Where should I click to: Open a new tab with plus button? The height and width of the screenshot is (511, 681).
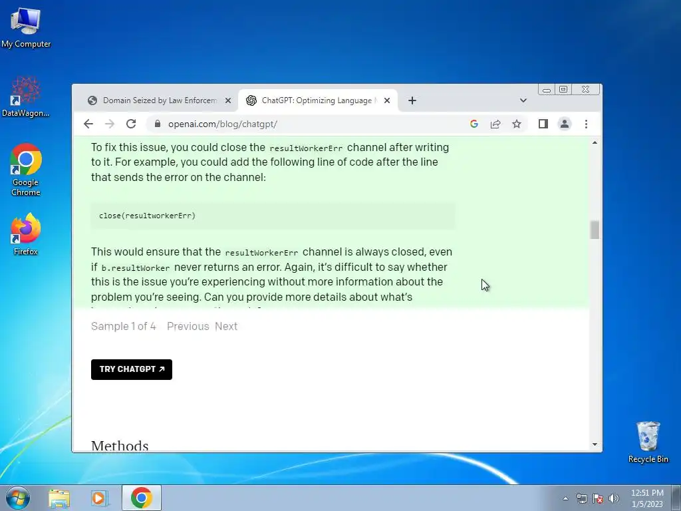pyautogui.click(x=412, y=100)
